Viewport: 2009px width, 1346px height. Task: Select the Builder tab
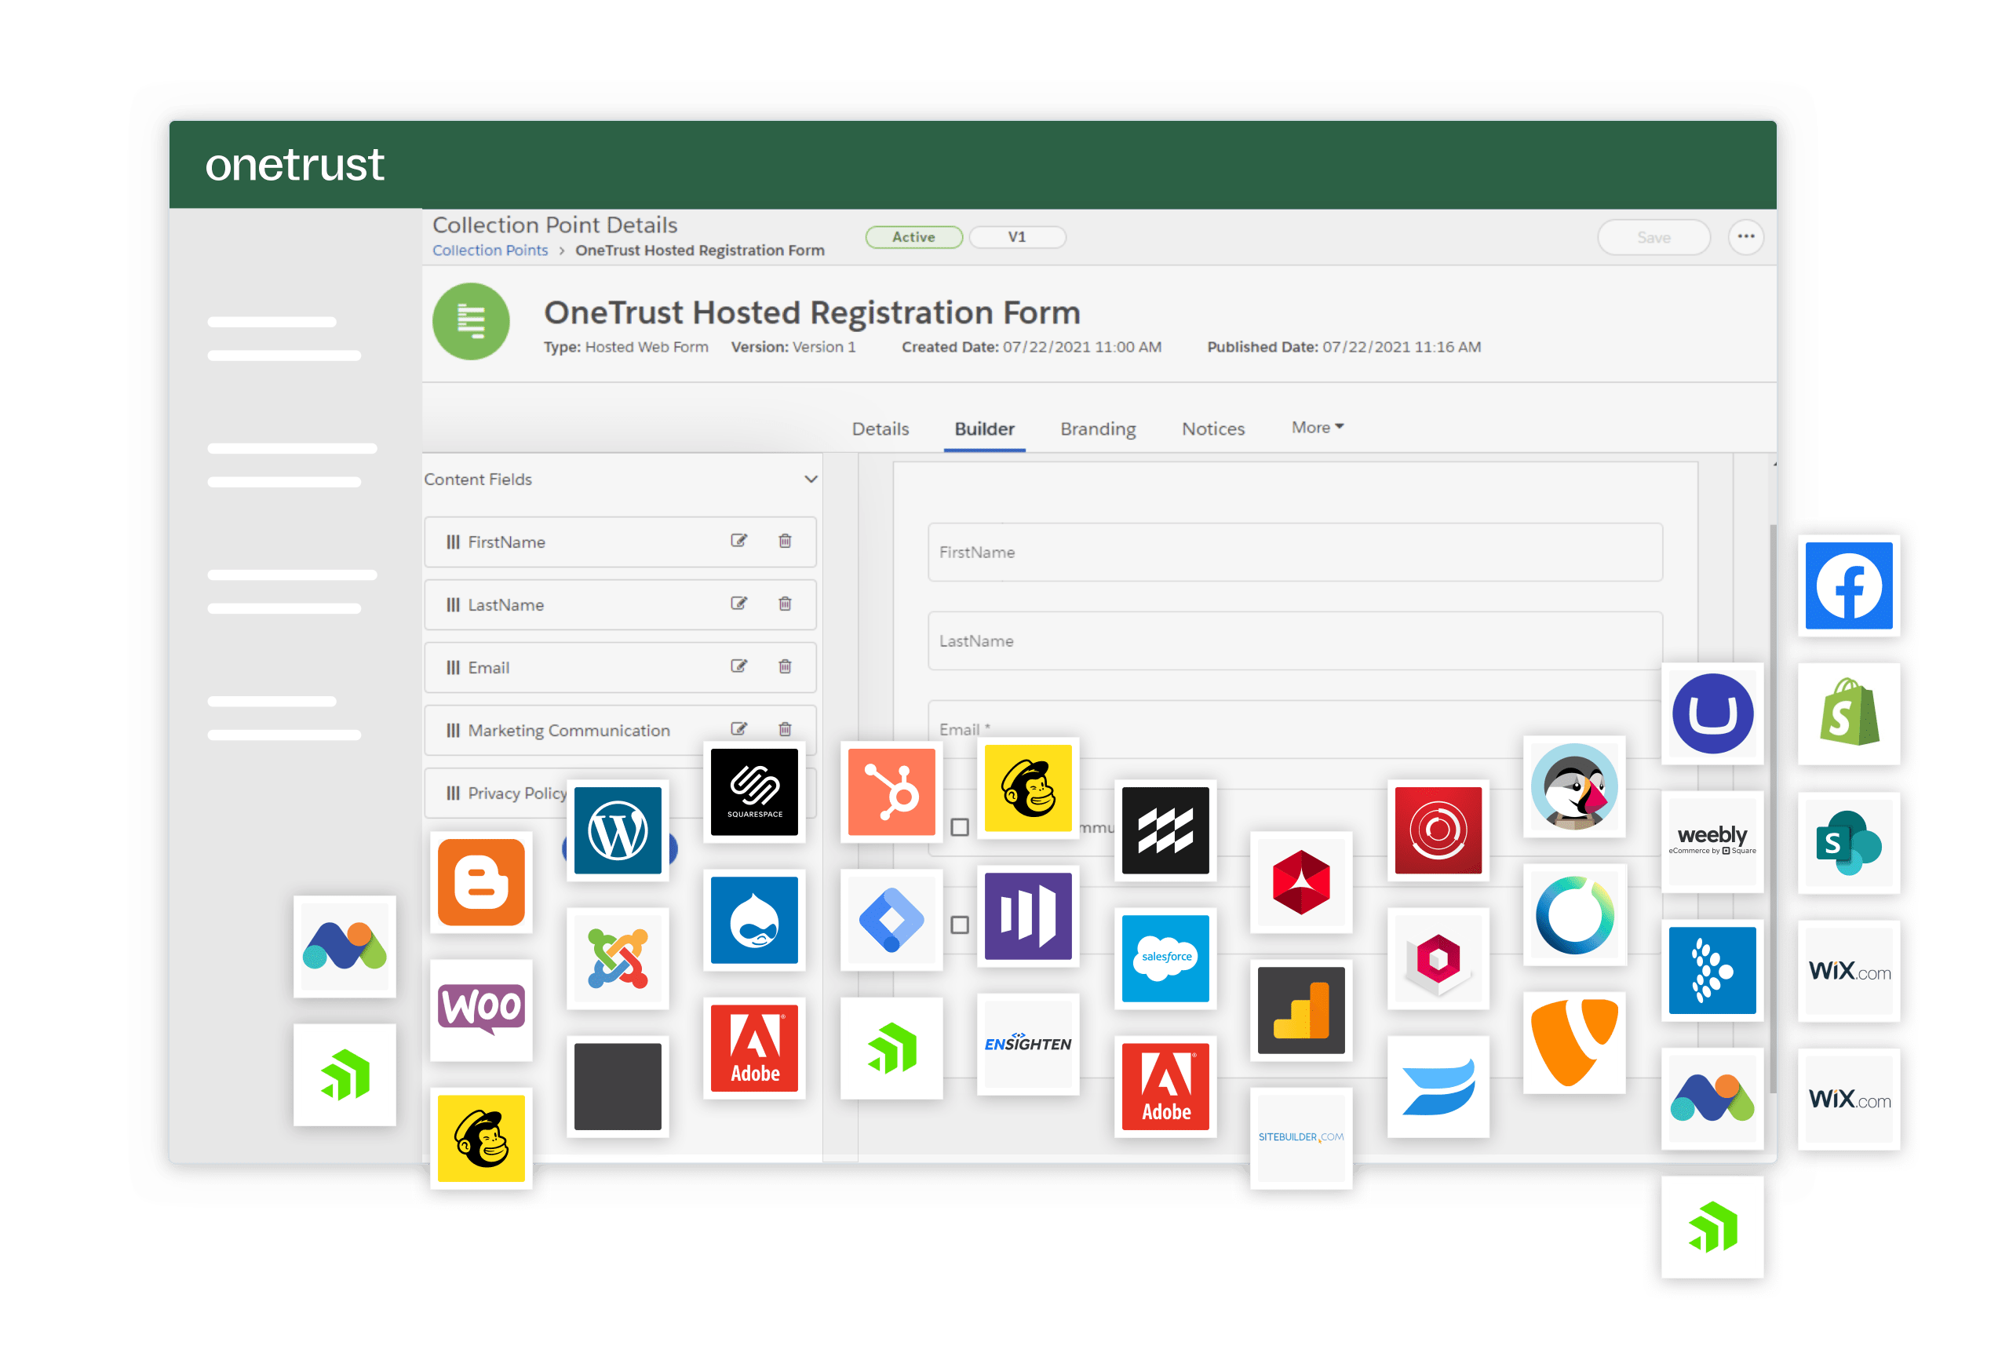(983, 429)
